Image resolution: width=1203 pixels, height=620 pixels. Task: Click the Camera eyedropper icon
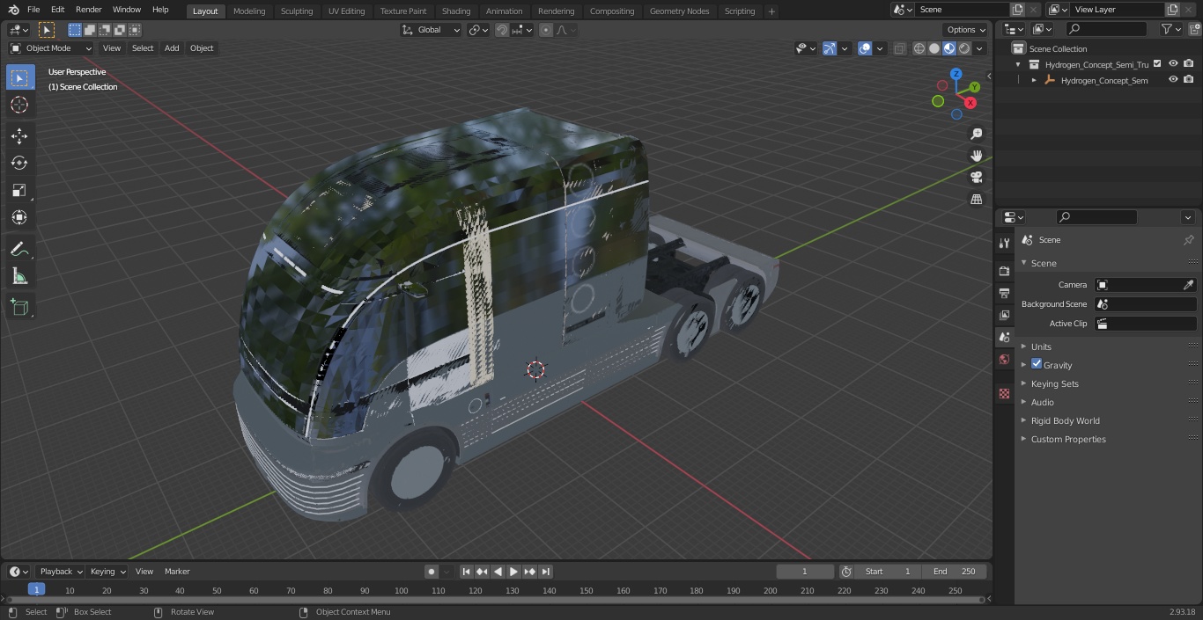pos(1188,285)
